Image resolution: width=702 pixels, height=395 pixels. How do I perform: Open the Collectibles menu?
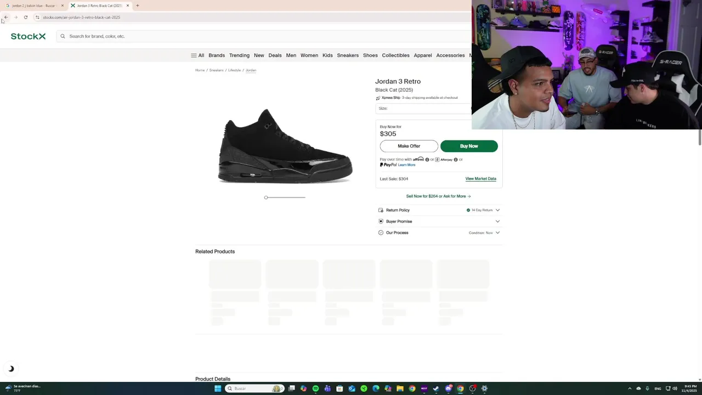point(395,55)
